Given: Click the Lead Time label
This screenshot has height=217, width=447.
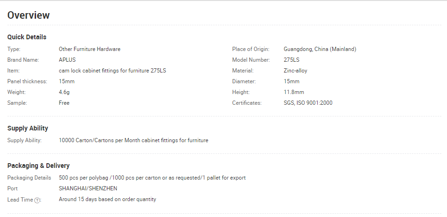Looking at the screenshot, I should click(x=20, y=200).
